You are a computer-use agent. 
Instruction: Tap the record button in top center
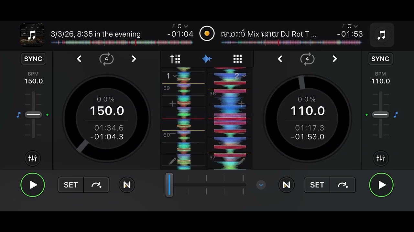(207, 34)
